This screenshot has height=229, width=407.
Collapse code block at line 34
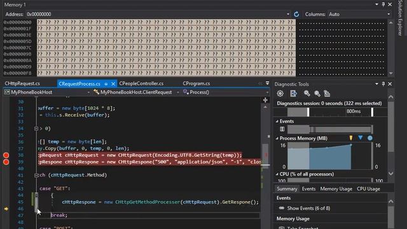(x=36, y=128)
